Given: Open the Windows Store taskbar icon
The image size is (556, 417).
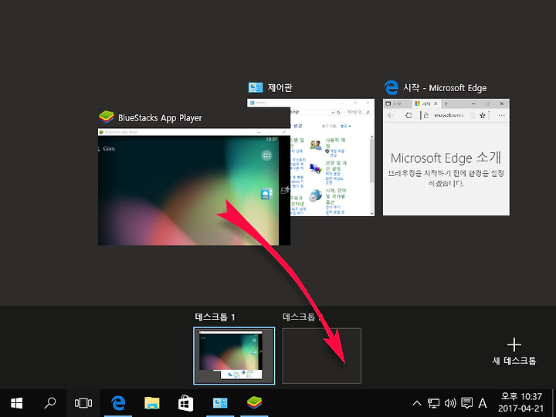Looking at the screenshot, I should 186,403.
